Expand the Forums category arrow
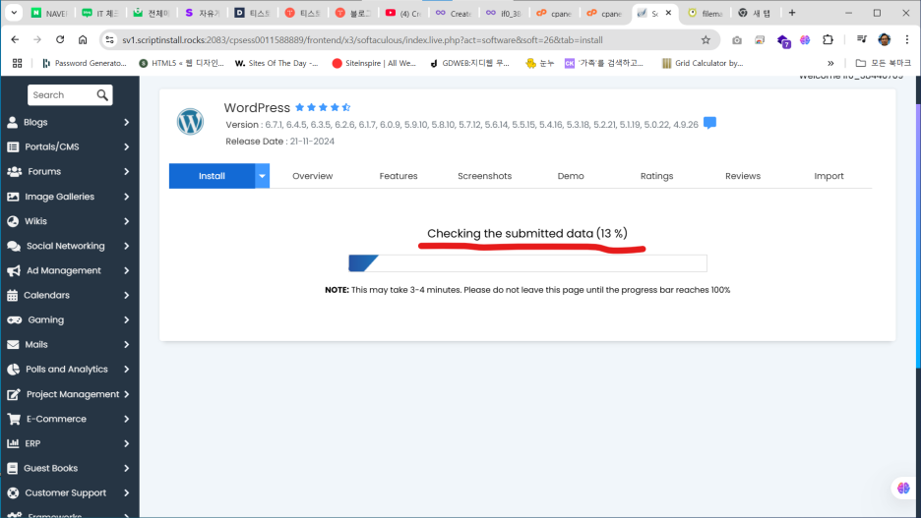The width and height of the screenshot is (921, 518). [x=126, y=171]
